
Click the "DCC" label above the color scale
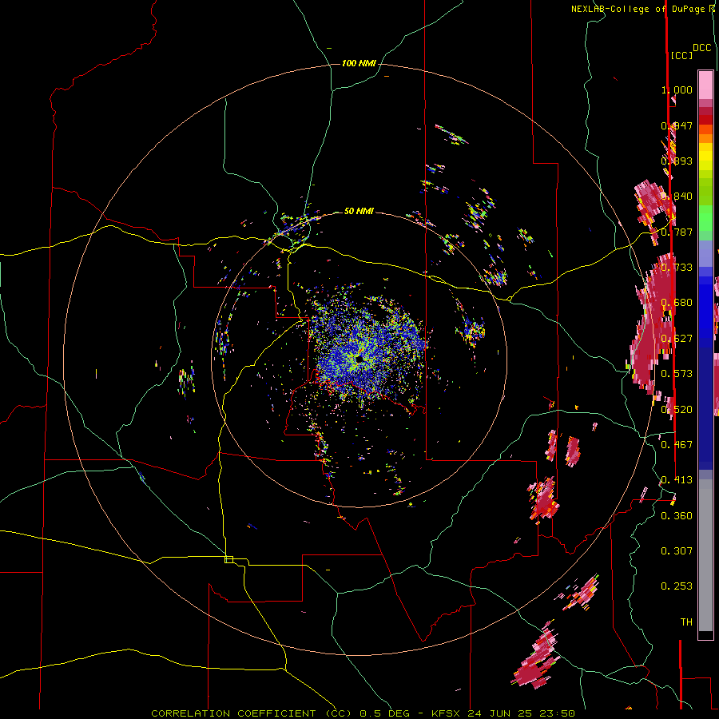pos(701,48)
